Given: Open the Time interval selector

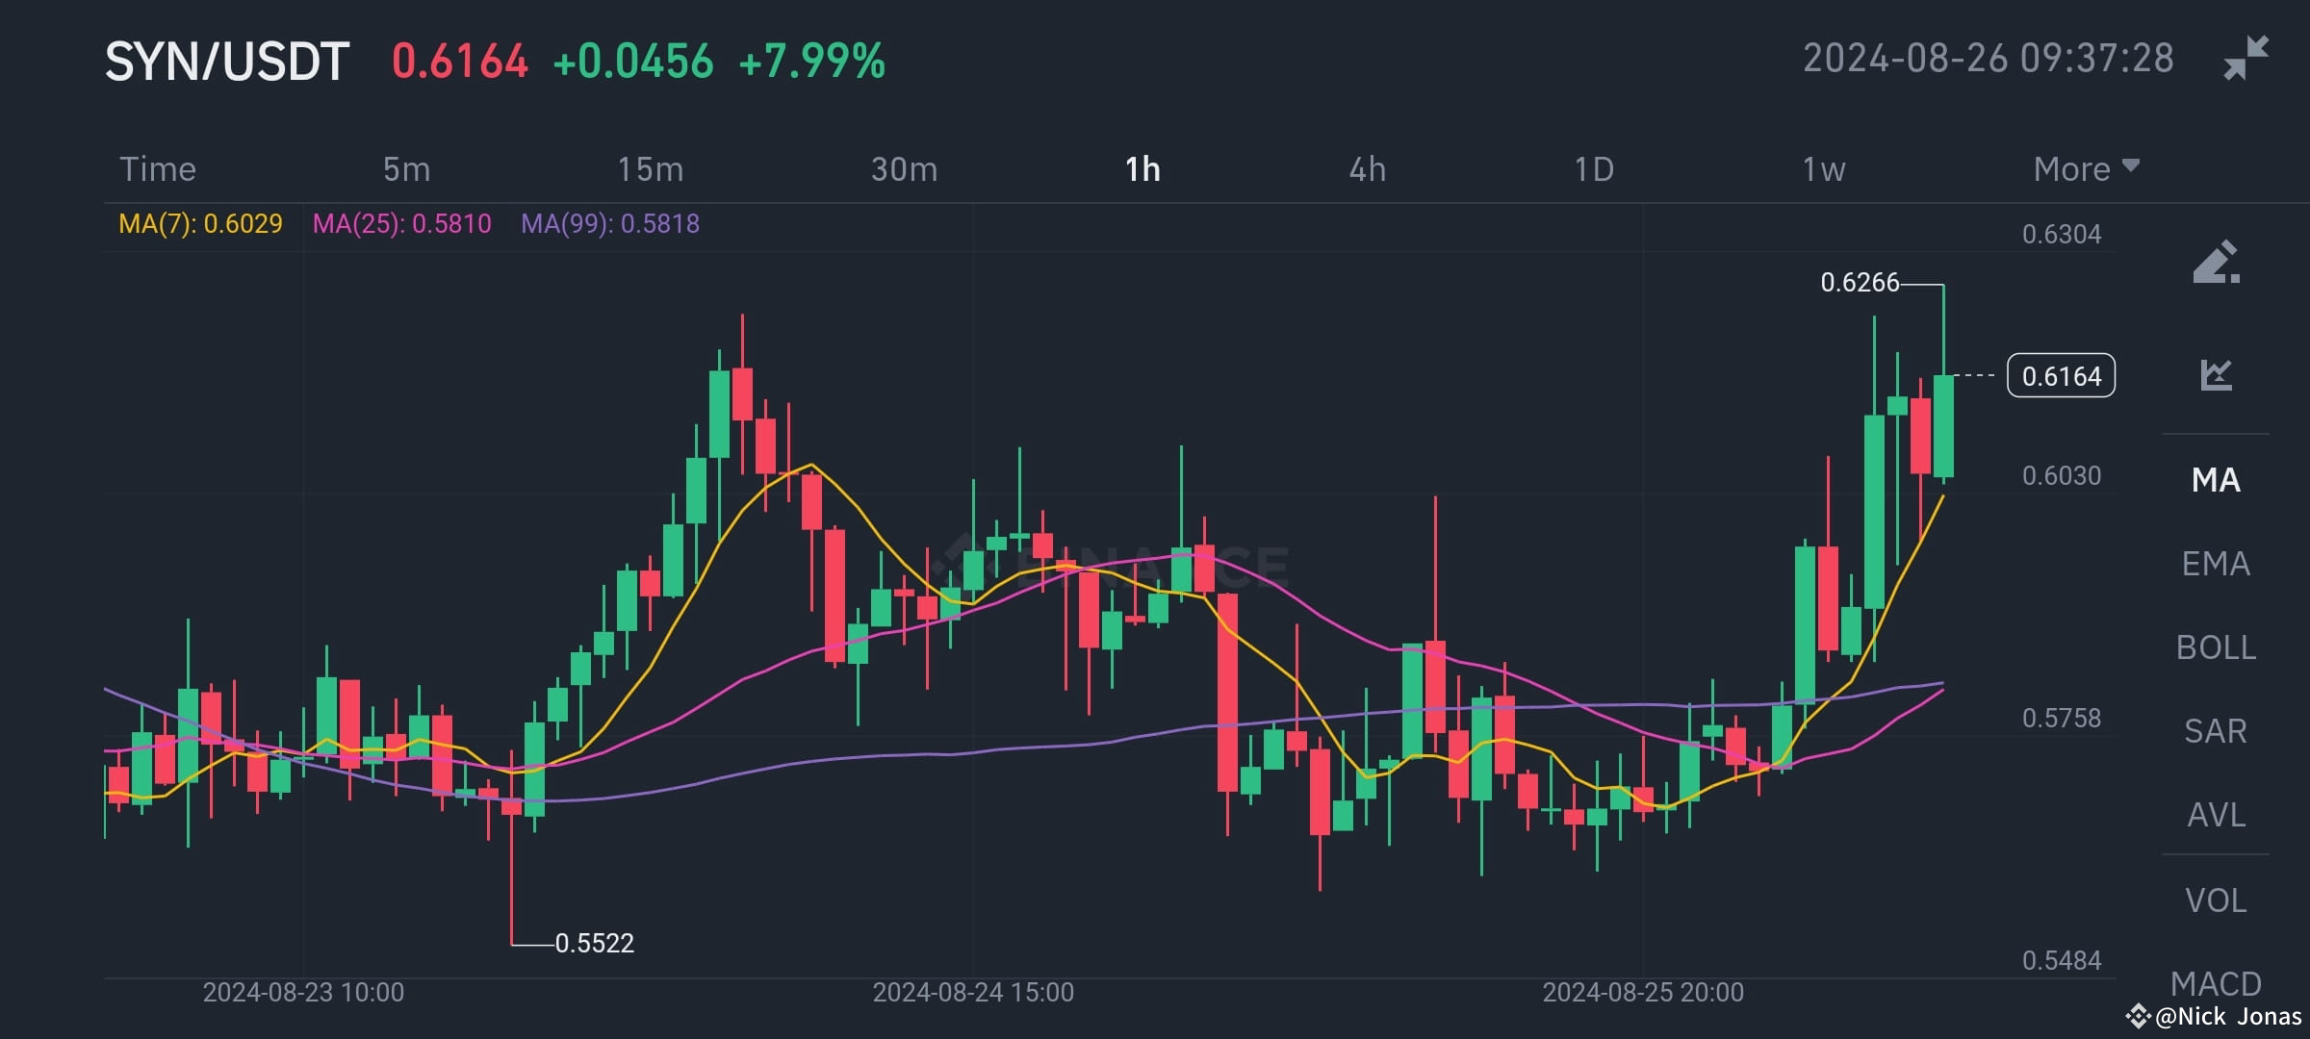Looking at the screenshot, I should click(x=159, y=168).
